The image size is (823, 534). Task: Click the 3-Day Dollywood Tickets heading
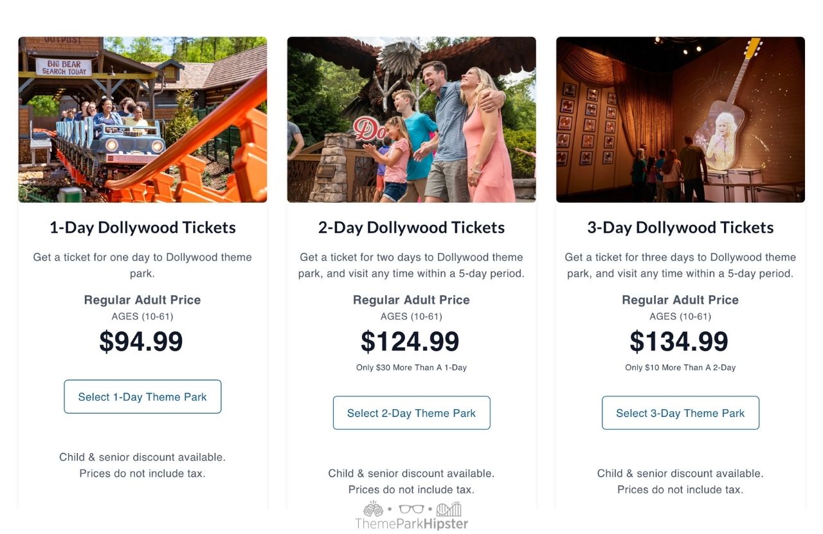click(x=680, y=228)
